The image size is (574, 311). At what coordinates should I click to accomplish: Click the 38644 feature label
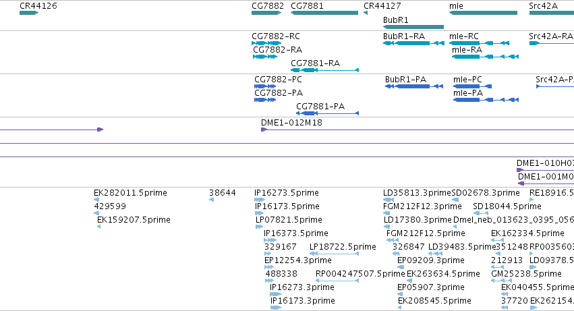tap(223, 193)
